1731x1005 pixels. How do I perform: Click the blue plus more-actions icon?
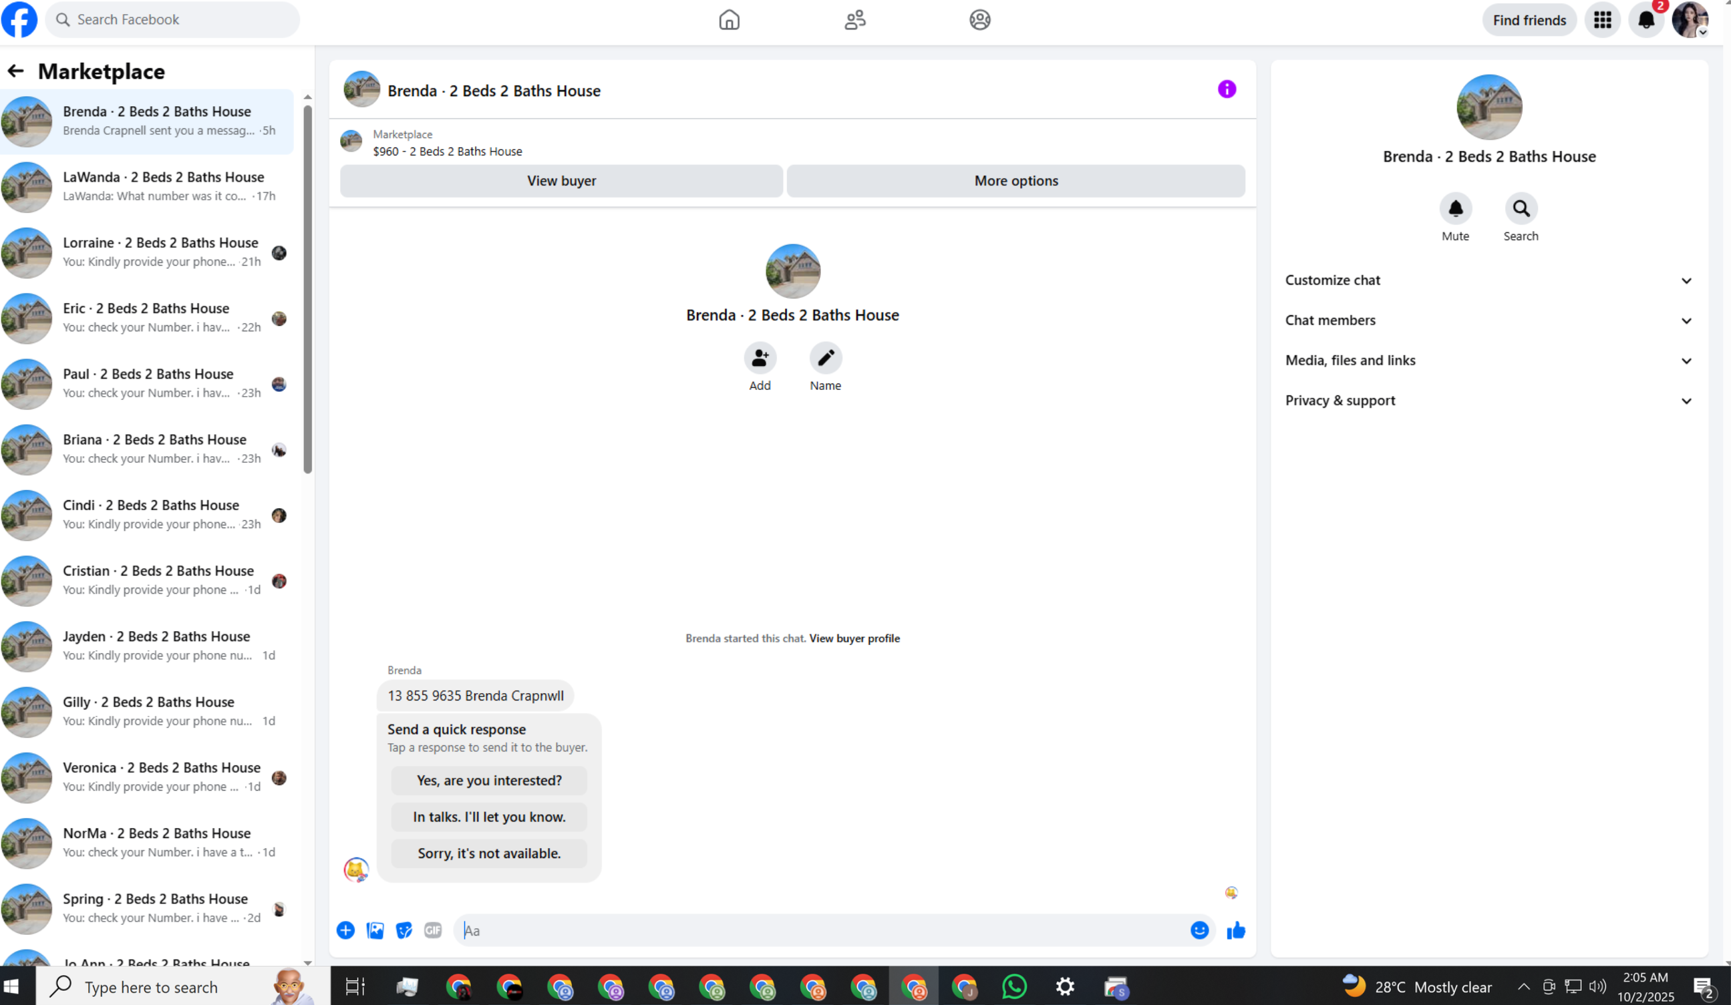pyautogui.click(x=345, y=930)
